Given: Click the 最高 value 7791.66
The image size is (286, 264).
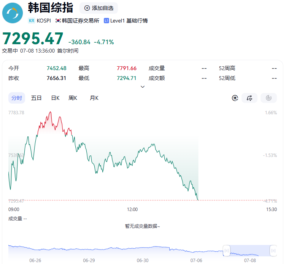Looking at the screenshot, I should point(127,68).
